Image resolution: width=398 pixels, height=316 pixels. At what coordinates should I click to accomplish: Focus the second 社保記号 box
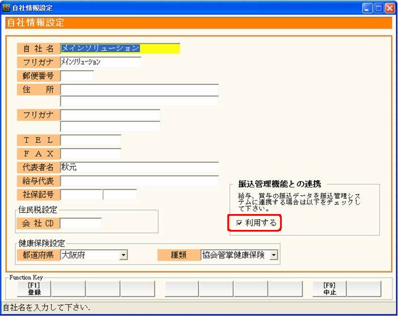120,194
